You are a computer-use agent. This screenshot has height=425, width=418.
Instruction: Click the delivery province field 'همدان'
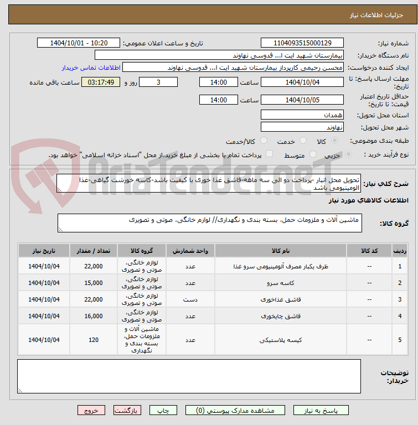302,115
